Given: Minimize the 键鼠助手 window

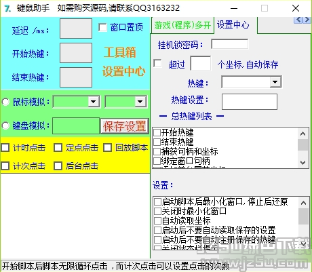Looking at the screenshot, I should [234, 8].
